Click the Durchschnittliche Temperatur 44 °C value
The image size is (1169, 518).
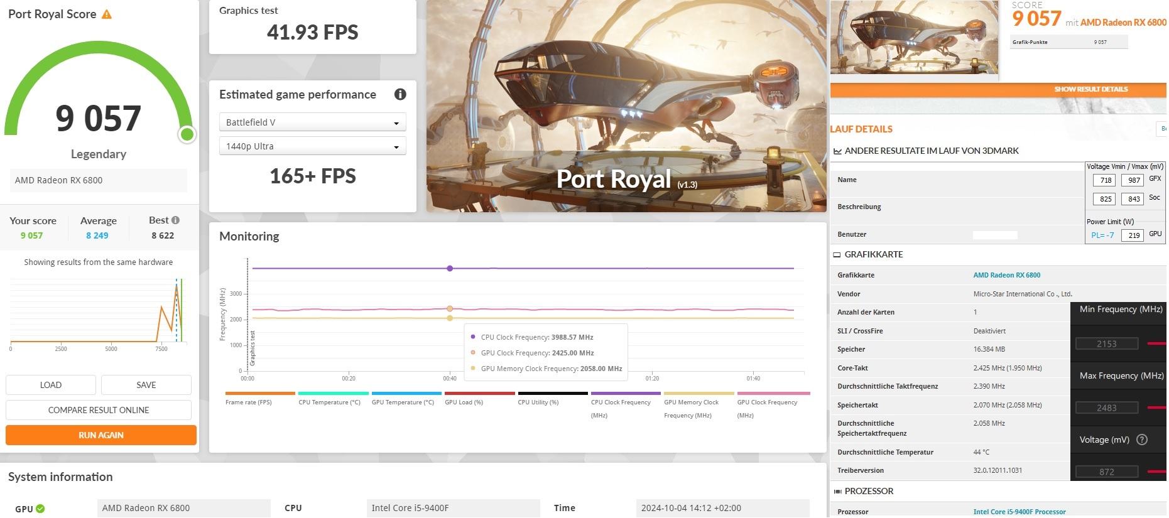coord(981,452)
